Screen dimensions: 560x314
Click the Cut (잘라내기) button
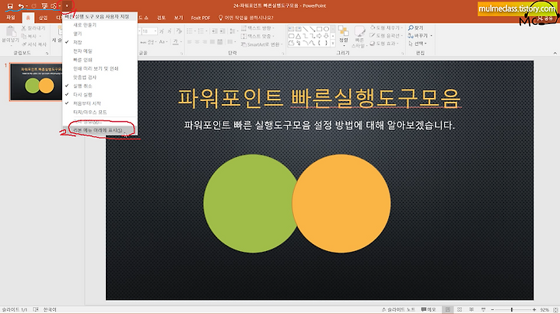(x=33, y=28)
